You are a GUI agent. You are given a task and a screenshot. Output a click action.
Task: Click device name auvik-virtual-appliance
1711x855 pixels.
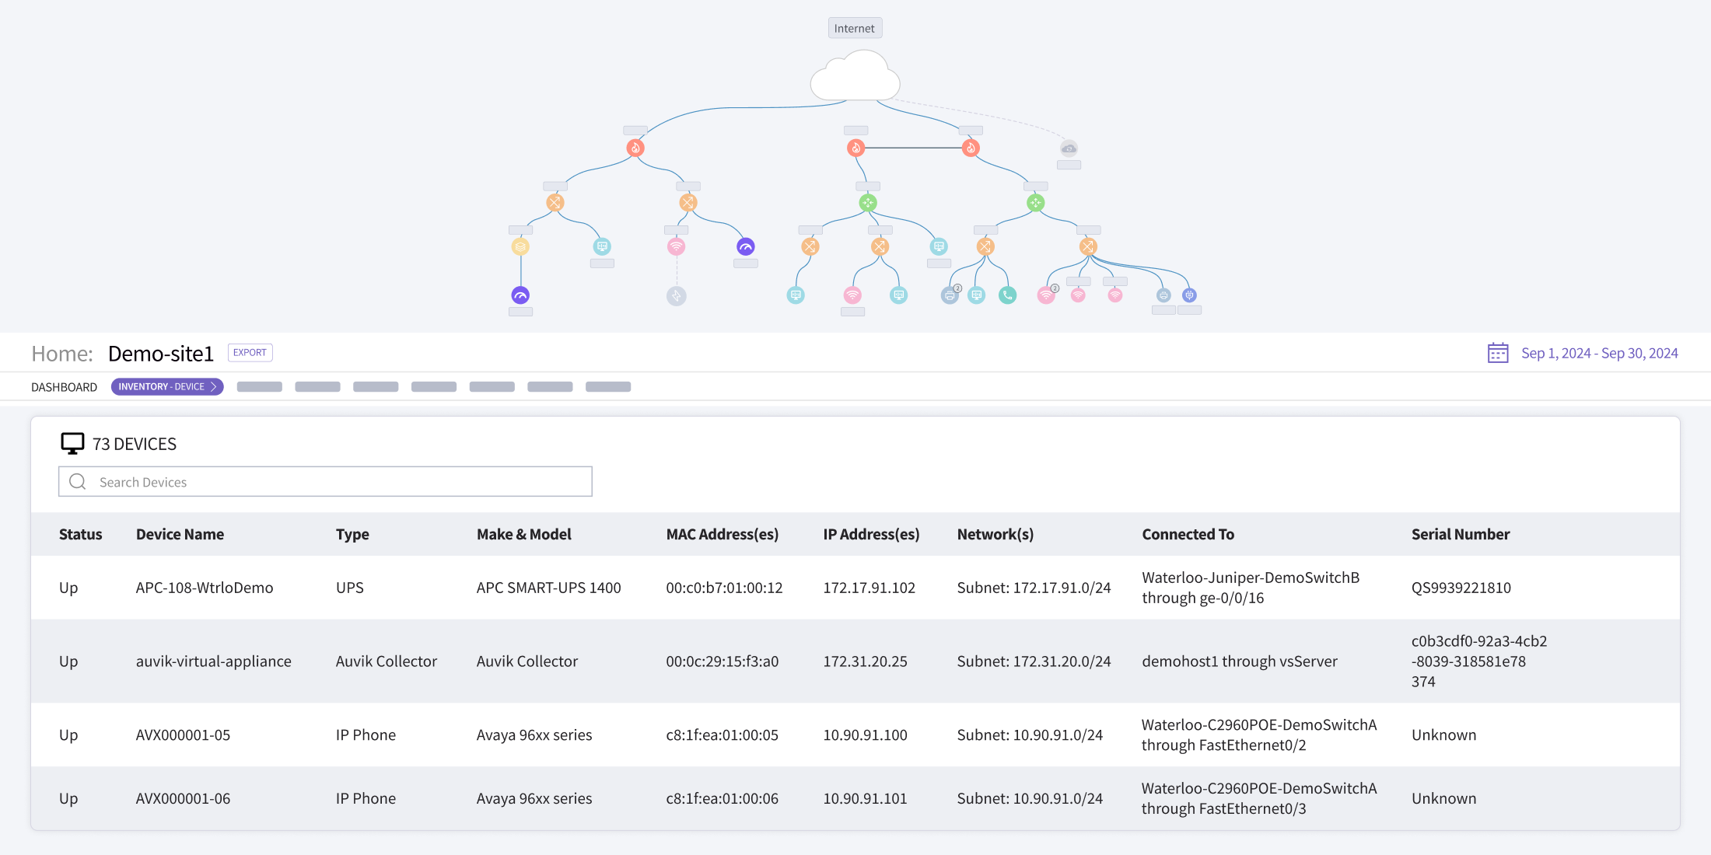(214, 661)
